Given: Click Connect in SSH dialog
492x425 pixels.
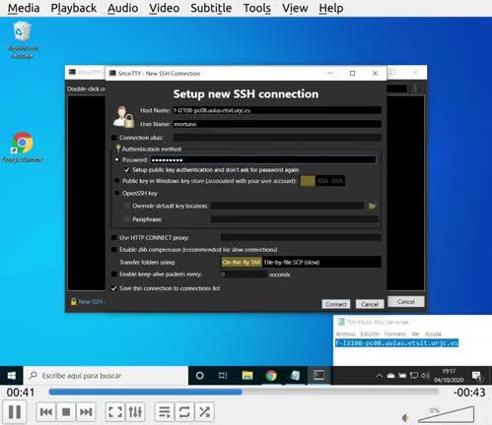Looking at the screenshot, I should pyautogui.click(x=336, y=304).
